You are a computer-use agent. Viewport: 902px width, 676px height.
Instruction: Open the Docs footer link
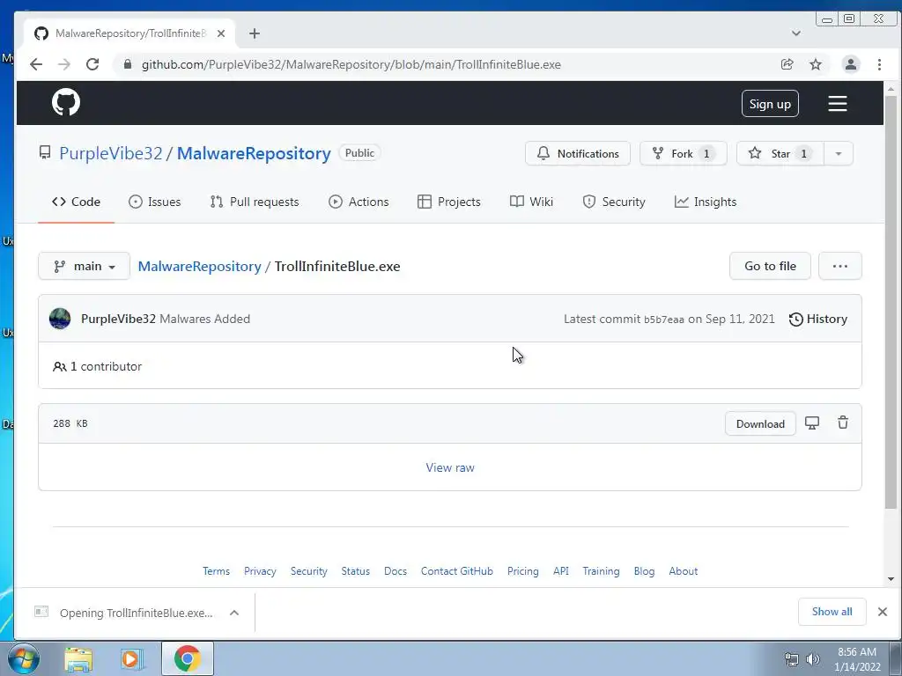coord(396,570)
